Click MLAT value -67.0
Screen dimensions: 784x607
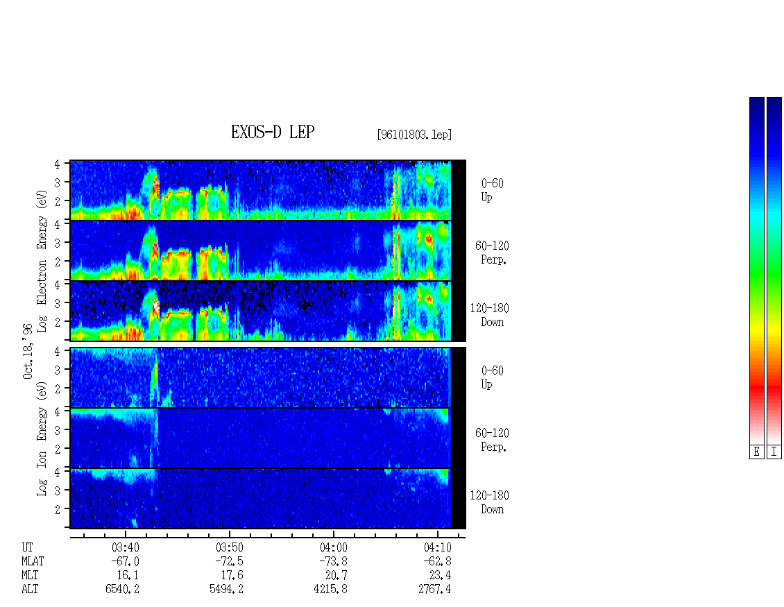(x=125, y=561)
